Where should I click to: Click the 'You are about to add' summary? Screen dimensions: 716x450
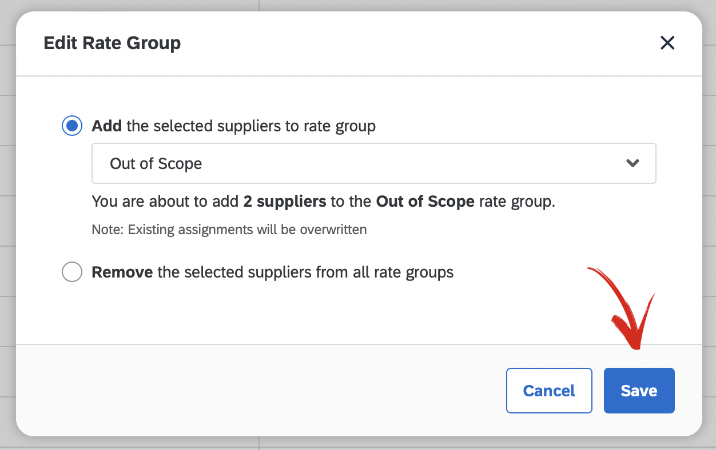pos(324,202)
